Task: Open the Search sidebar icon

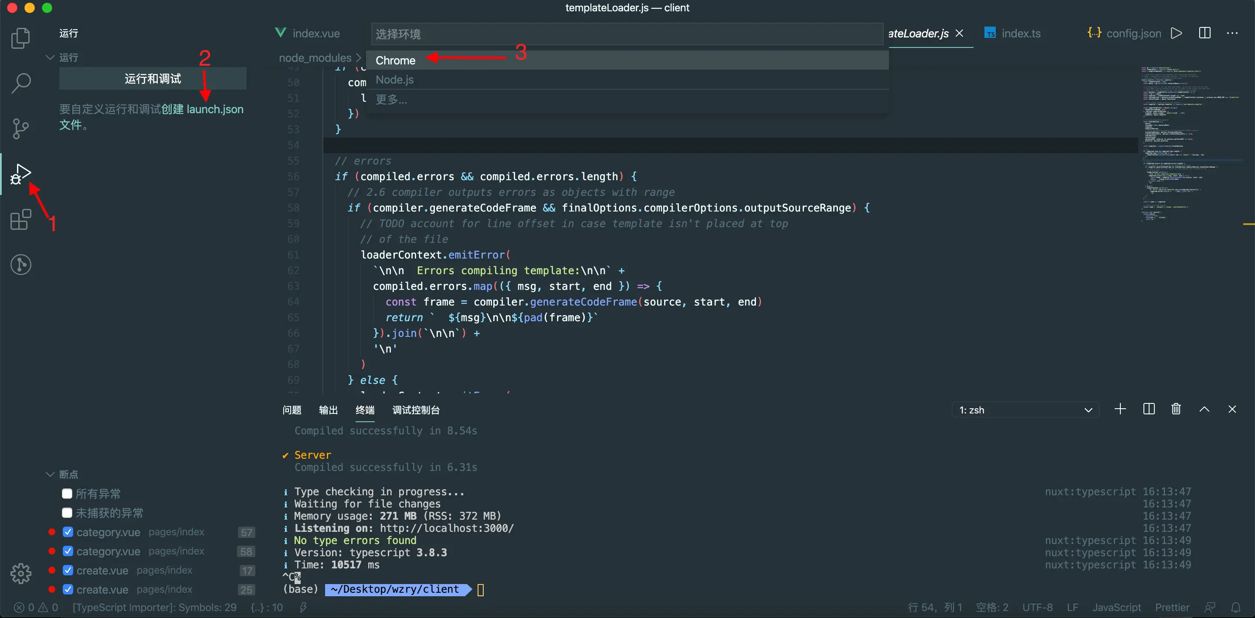Action: click(x=20, y=83)
